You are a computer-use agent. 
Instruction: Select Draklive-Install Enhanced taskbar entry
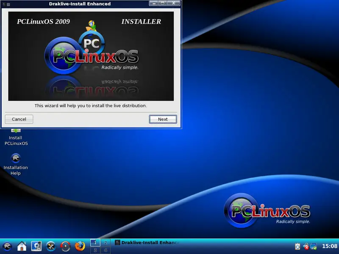pos(147,243)
